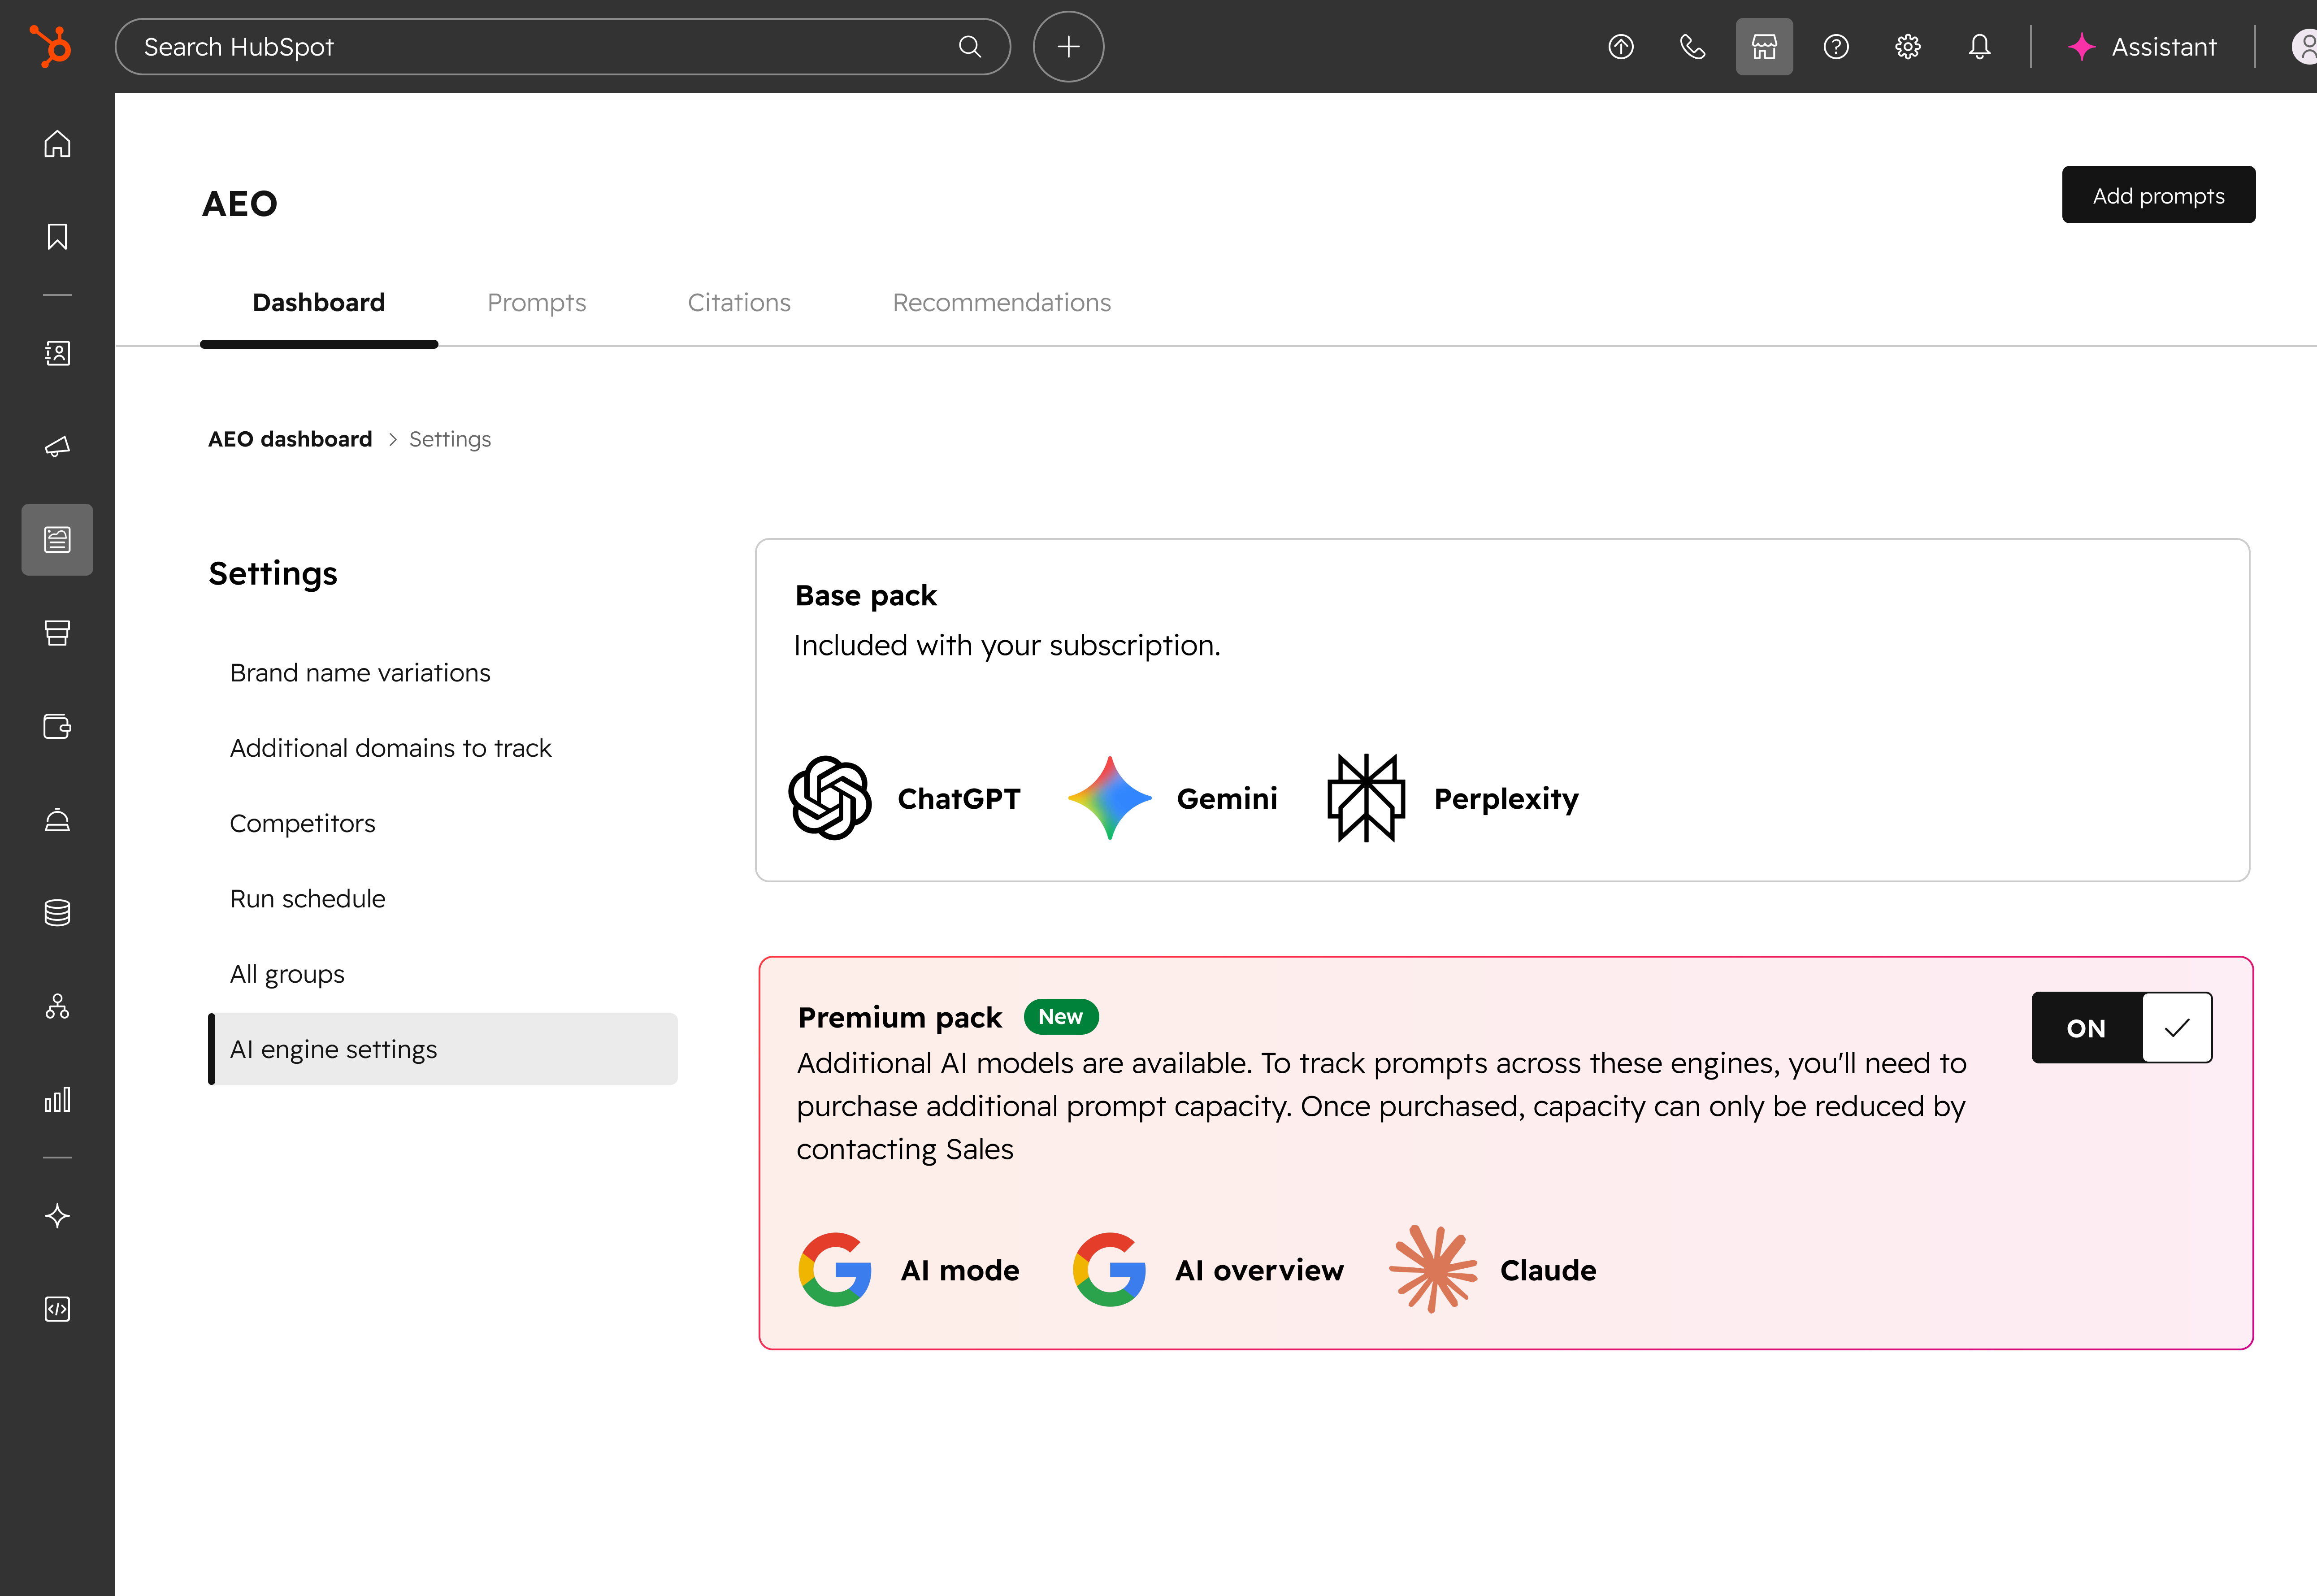Open the Breeze sparkle sidebar icon
2317x1596 pixels.
coord(57,1216)
